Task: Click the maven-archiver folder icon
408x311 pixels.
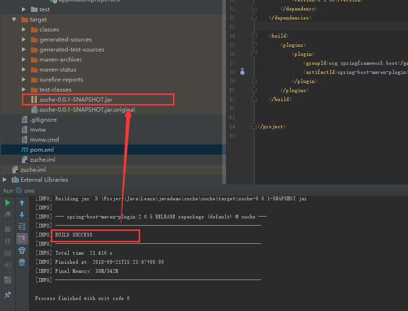Action: click(34, 60)
